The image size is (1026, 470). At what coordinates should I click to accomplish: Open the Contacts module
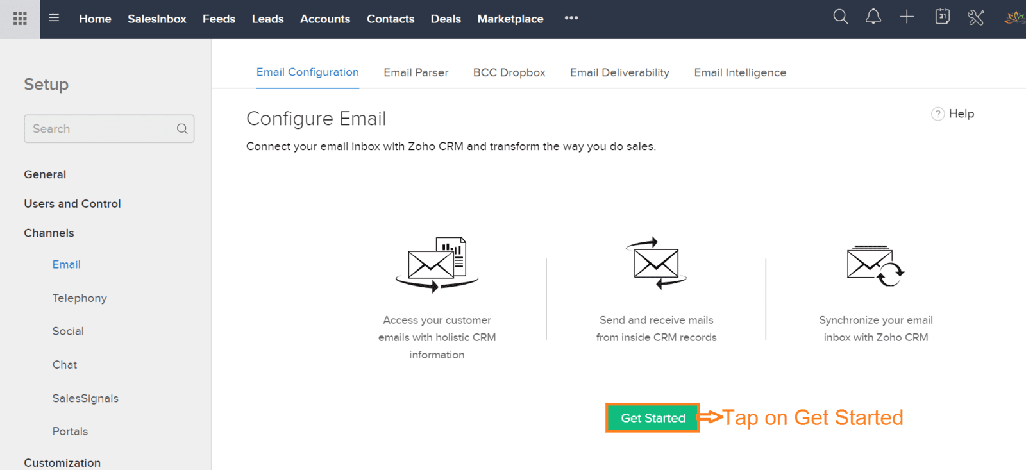click(391, 19)
